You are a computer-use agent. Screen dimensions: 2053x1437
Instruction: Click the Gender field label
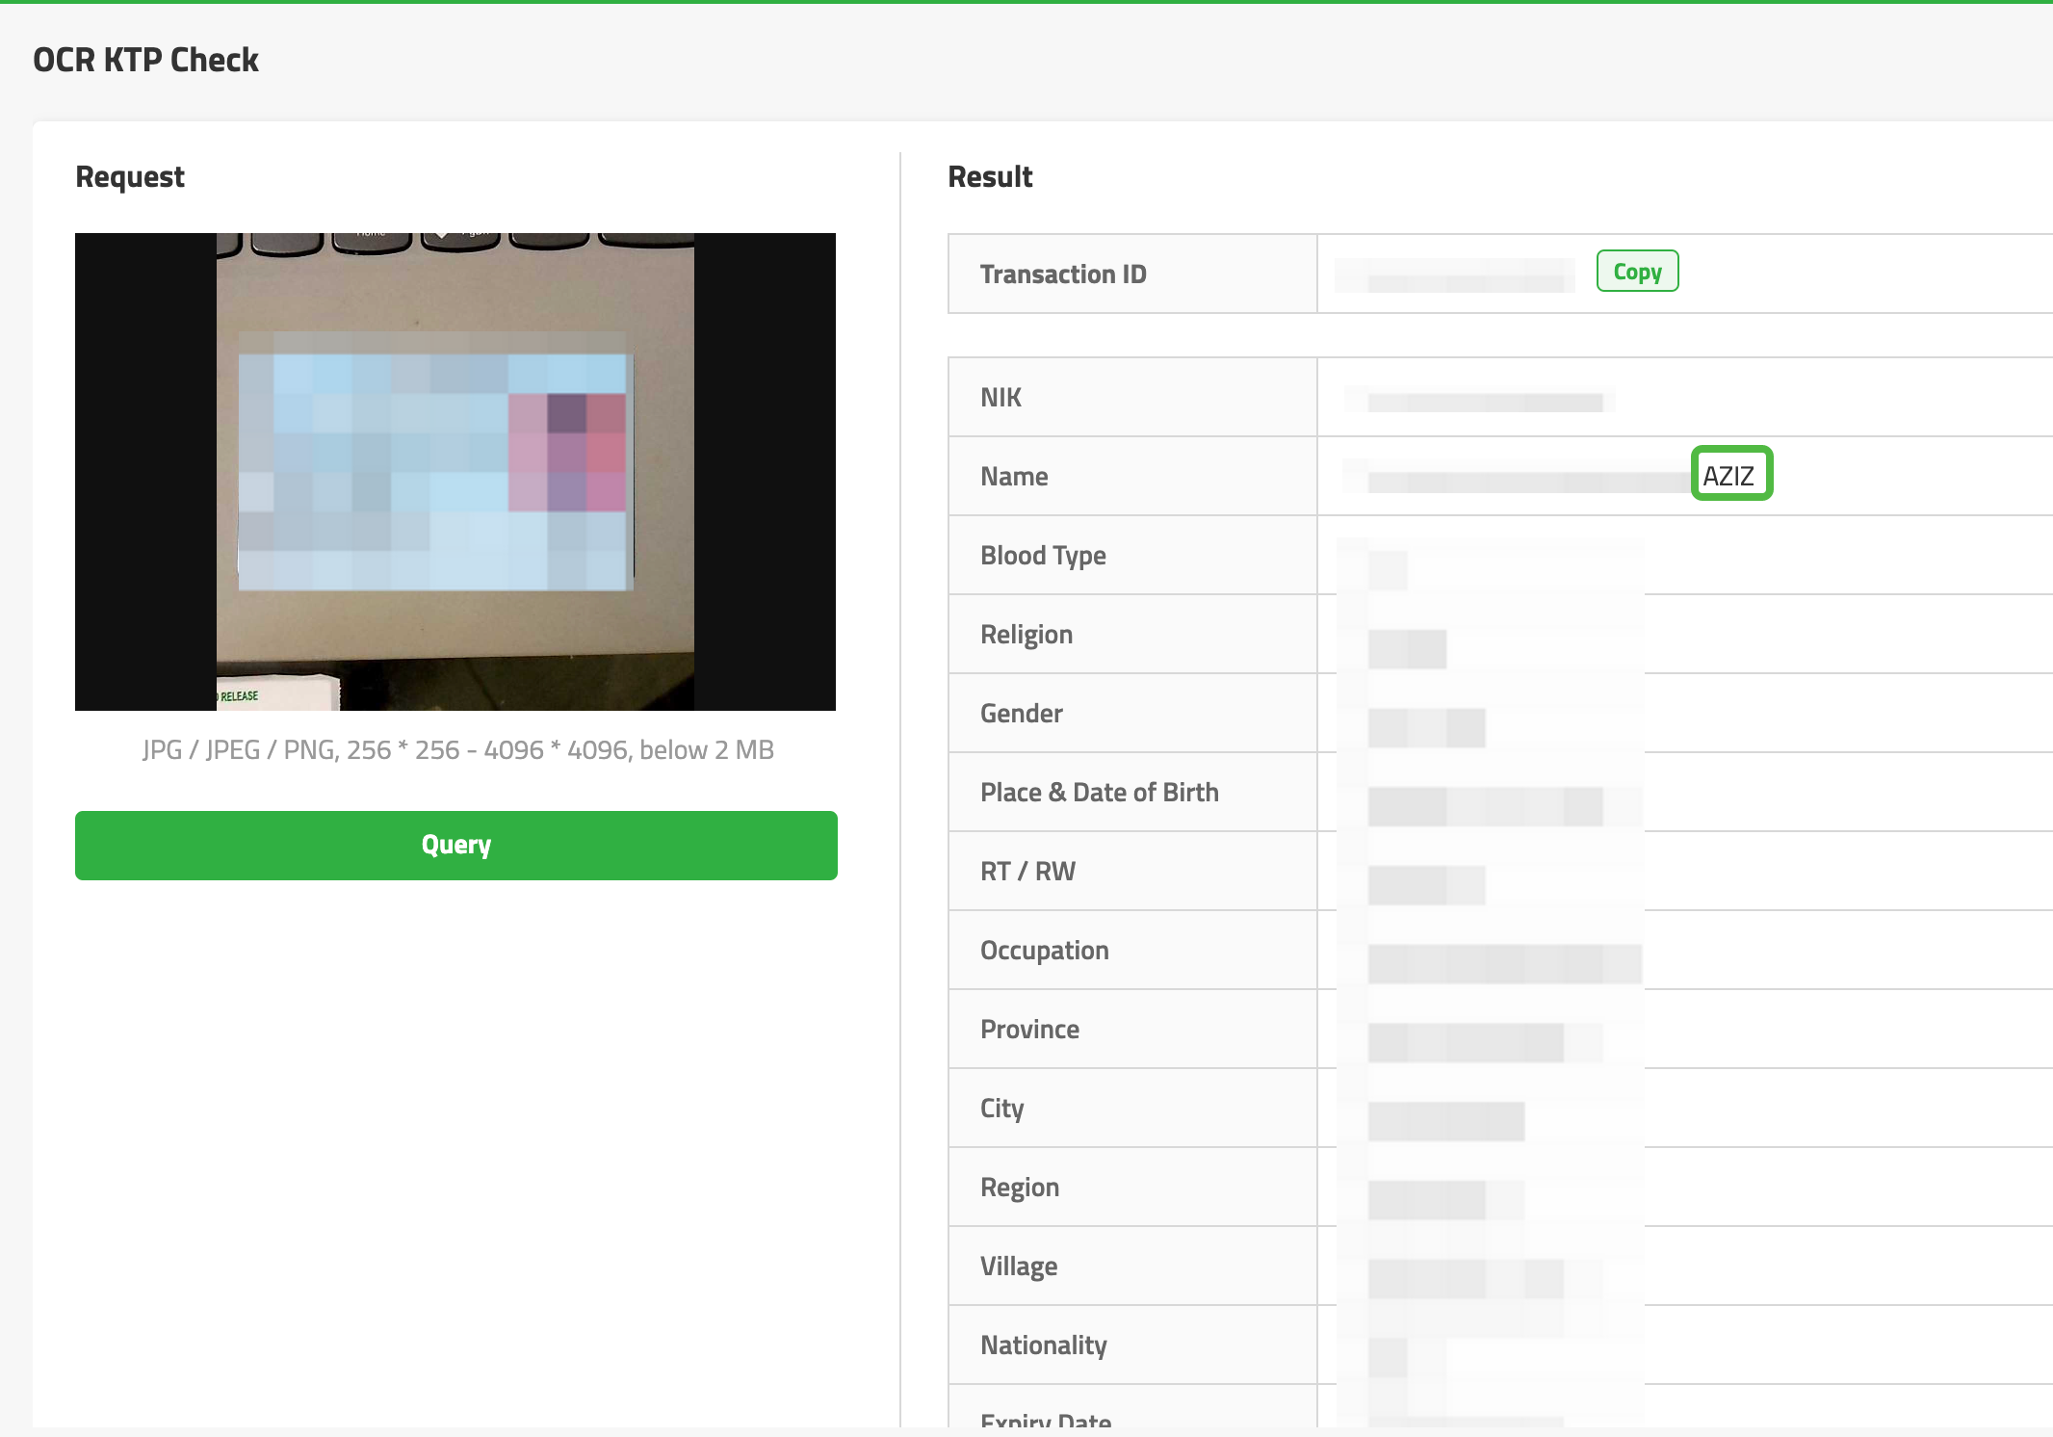tap(1021, 714)
